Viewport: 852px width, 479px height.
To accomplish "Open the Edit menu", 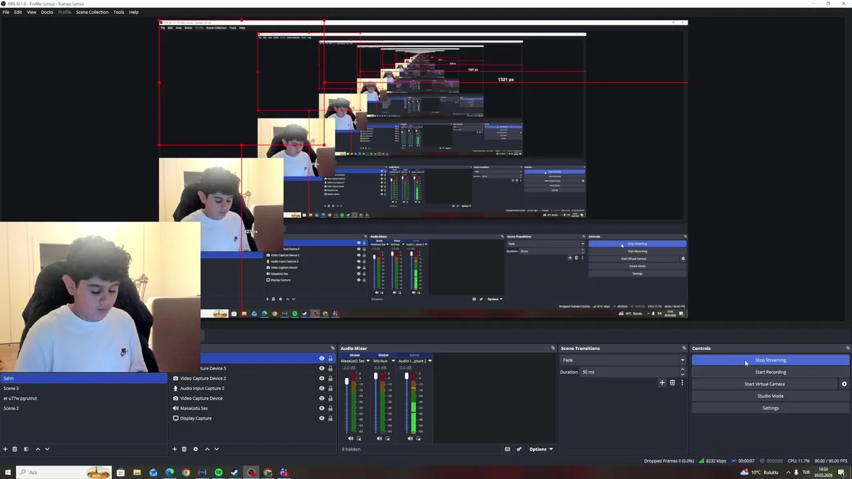I will 18,12.
